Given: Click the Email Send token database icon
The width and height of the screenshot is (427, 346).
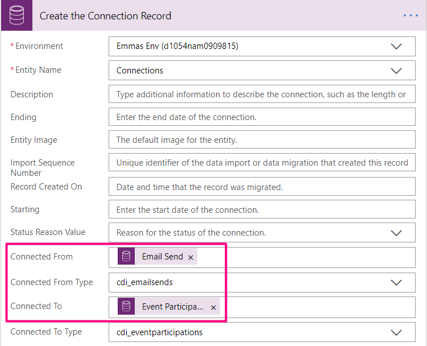Looking at the screenshot, I should coord(126,257).
